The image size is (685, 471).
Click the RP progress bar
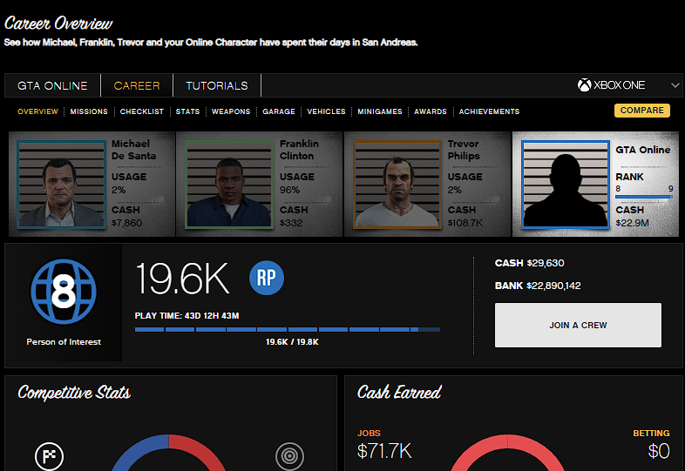(x=288, y=330)
